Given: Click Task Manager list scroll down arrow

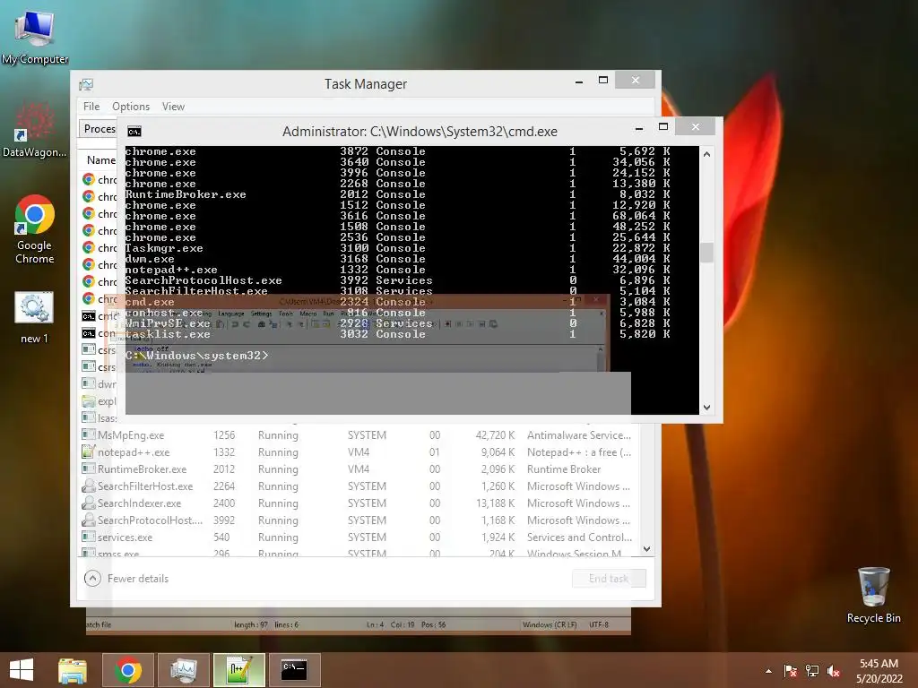Looking at the screenshot, I should pos(646,549).
